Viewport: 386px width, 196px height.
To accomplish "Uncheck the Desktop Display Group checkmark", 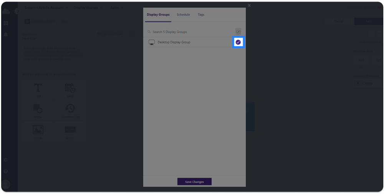I will 238,42.
